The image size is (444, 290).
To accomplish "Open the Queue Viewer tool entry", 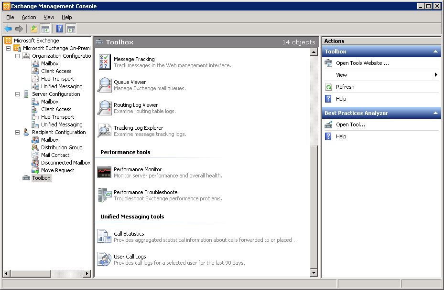I will (x=130, y=82).
